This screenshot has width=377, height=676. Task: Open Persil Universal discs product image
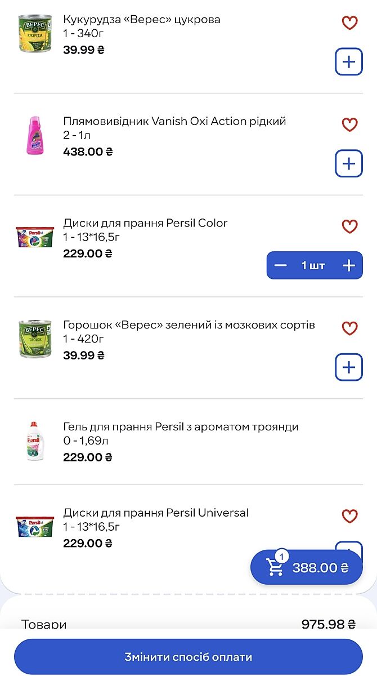coord(35,526)
